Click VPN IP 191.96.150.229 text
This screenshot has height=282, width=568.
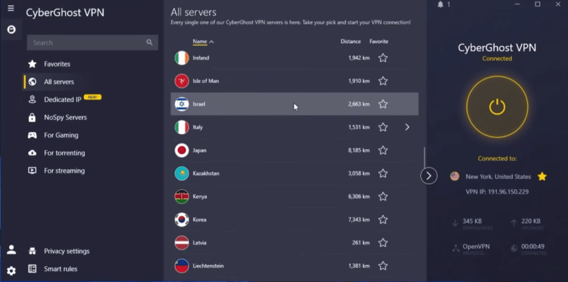point(497,192)
